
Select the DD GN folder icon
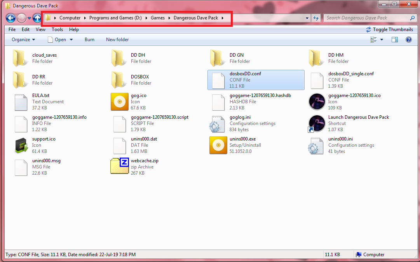(217, 58)
